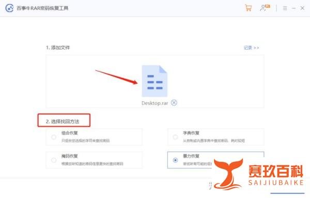The width and height of the screenshot is (310, 198).
Task: Select the 组合恢复 radio option
Action: 54,137
